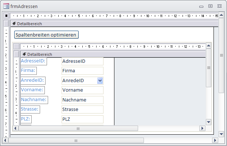Click the subform's scroll down arrow
Viewport: 227px width, 146px height.
(x=208, y=122)
